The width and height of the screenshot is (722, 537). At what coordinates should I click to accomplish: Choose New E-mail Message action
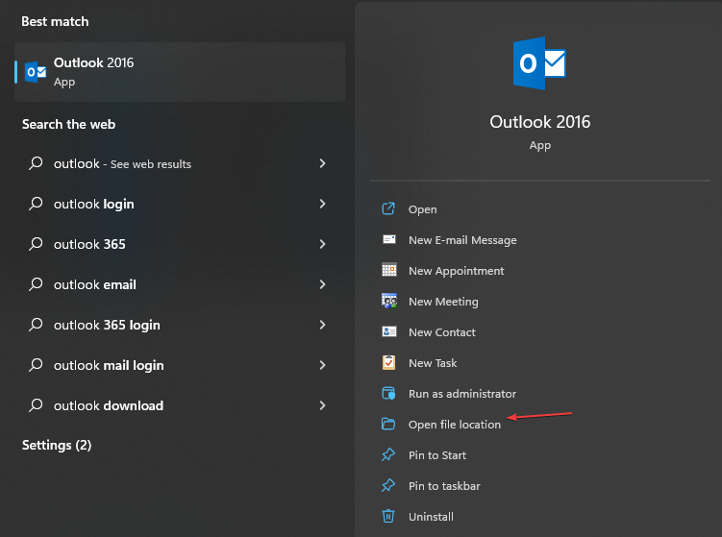pos(462,240)
